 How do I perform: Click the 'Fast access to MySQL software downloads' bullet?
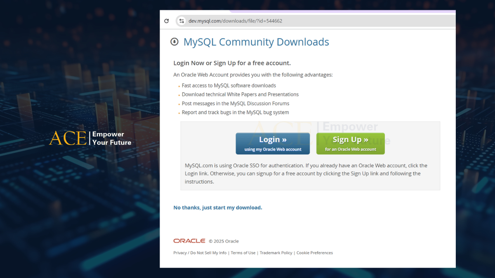[229, 86]
